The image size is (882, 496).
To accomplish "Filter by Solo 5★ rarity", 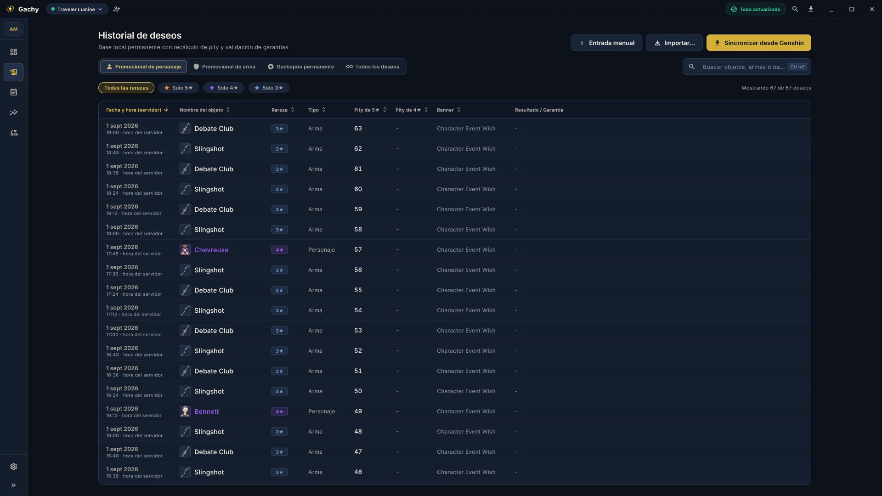I will point(179,88).
